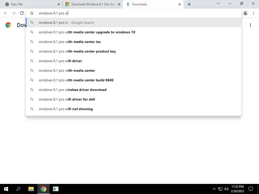Click the Chrome logo on the Downloads page
The width and height of the screenshot is (259, 194).
coord(8,25)
